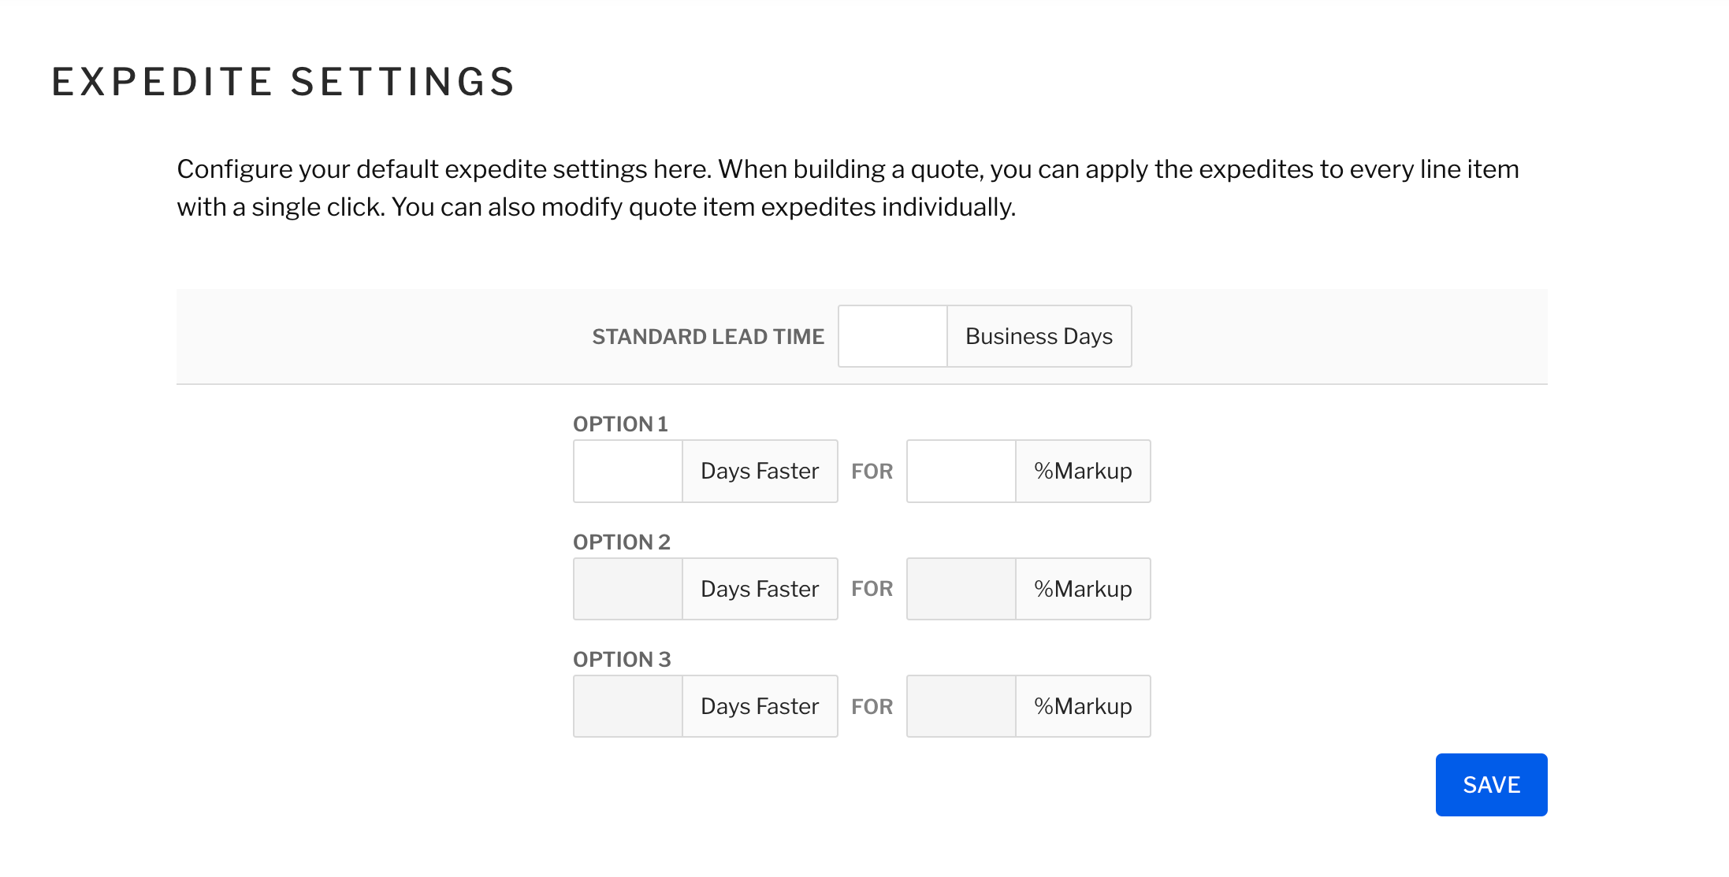Click the Days Faster input for Option 2

[627, 588]
